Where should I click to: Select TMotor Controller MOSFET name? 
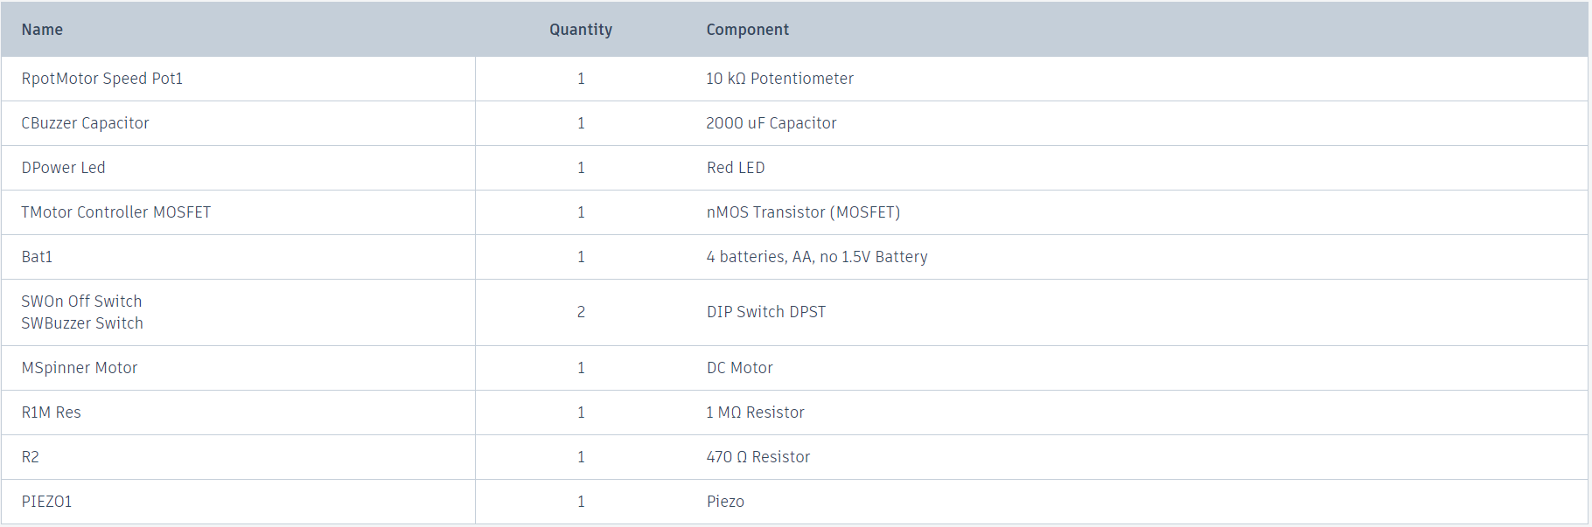116,212
